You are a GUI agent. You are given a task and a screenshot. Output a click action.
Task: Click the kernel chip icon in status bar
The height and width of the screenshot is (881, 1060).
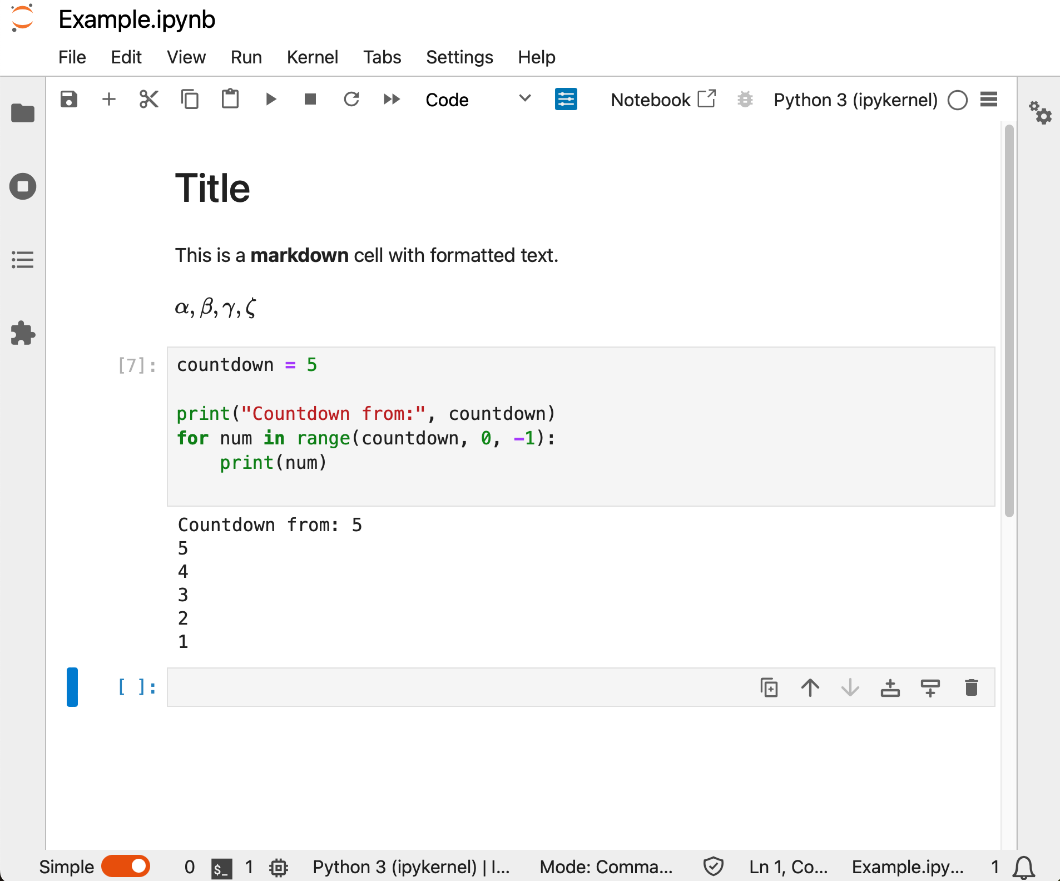point(279,868)
